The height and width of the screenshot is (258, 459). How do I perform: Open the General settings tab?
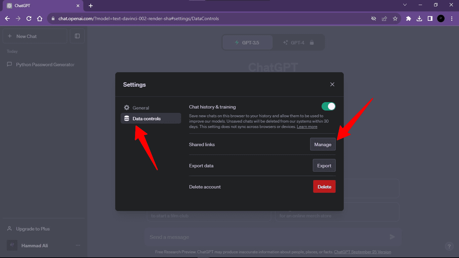tap(151, 108)
